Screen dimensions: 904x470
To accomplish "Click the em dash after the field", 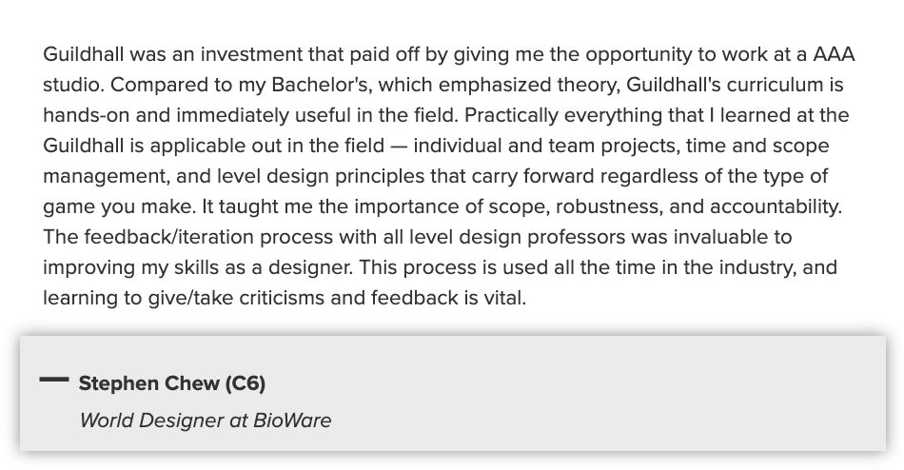I will pyautogui.click(x=399, y=147).
